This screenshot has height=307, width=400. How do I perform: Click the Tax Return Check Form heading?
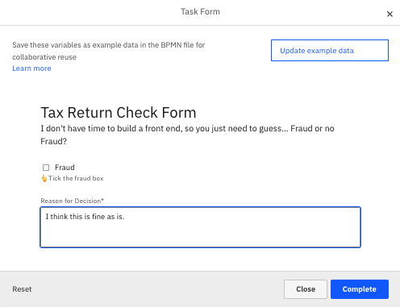point(119,113)
